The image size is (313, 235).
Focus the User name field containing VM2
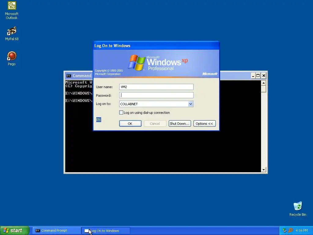(x=156, y=87)
